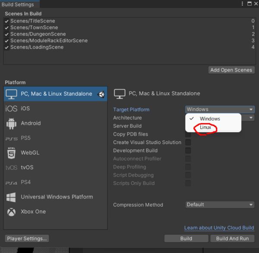Click the Compression Method label
Screen dimensions: 259x253
click(138, 205)
